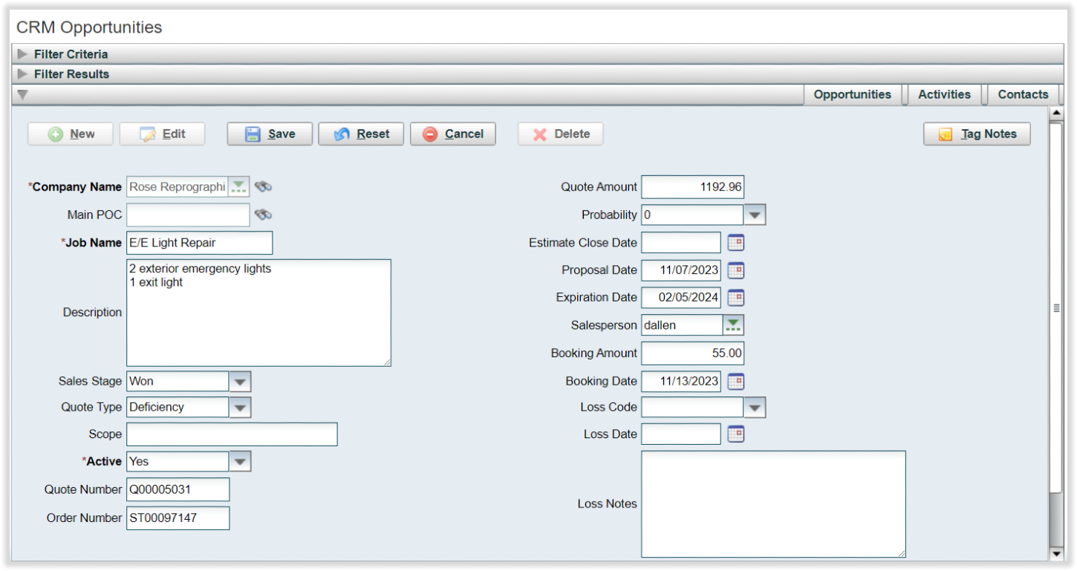Open calendar picker for Estimate Close Date

[x=735, y=243]
